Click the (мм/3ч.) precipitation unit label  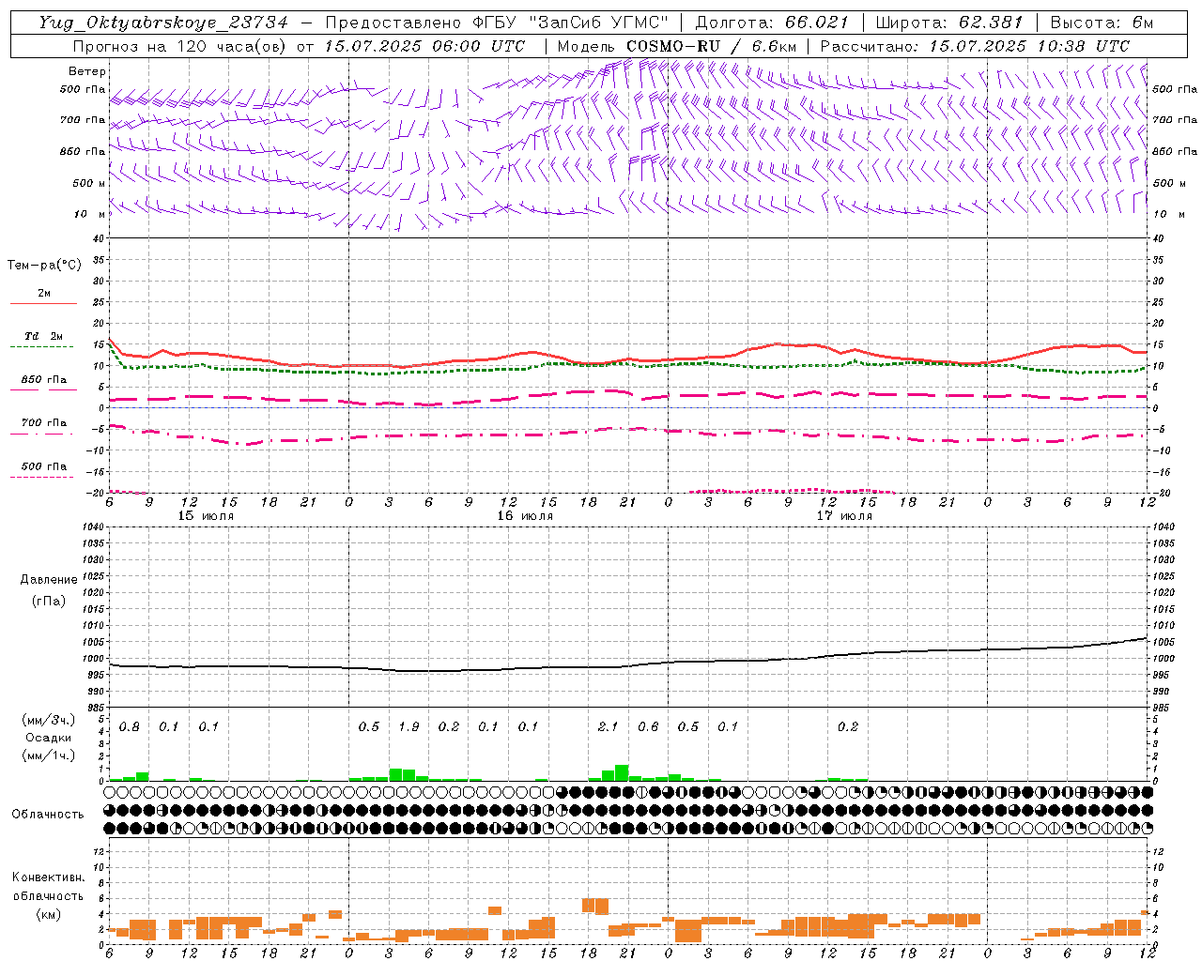[x=49, y=720]
